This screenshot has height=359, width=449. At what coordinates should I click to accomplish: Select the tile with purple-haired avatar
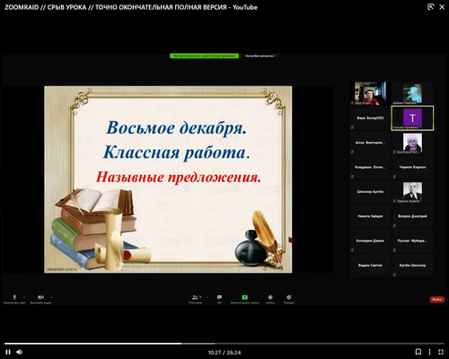pos(412,143)
